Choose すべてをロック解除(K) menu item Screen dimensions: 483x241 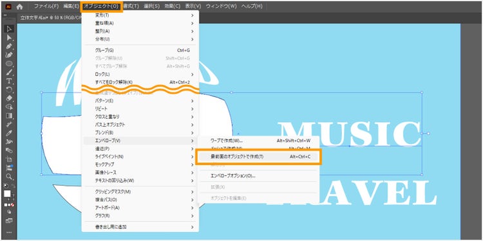(x=140, y=82)
